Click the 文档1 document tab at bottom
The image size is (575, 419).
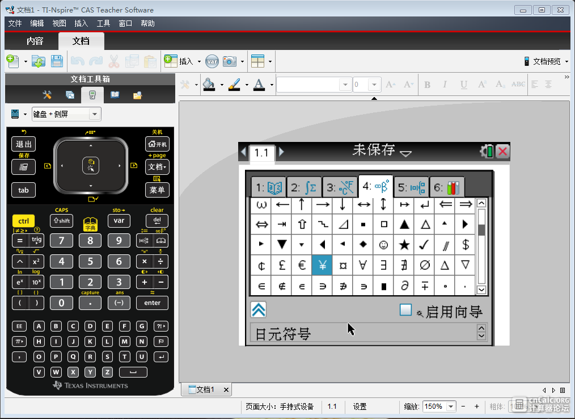point(205,389)
